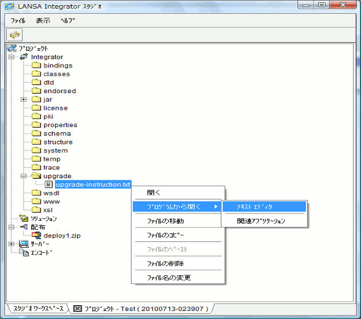Choose テキスト エディタ in submenu
The image size is (361, 319).
click(264, 206)
